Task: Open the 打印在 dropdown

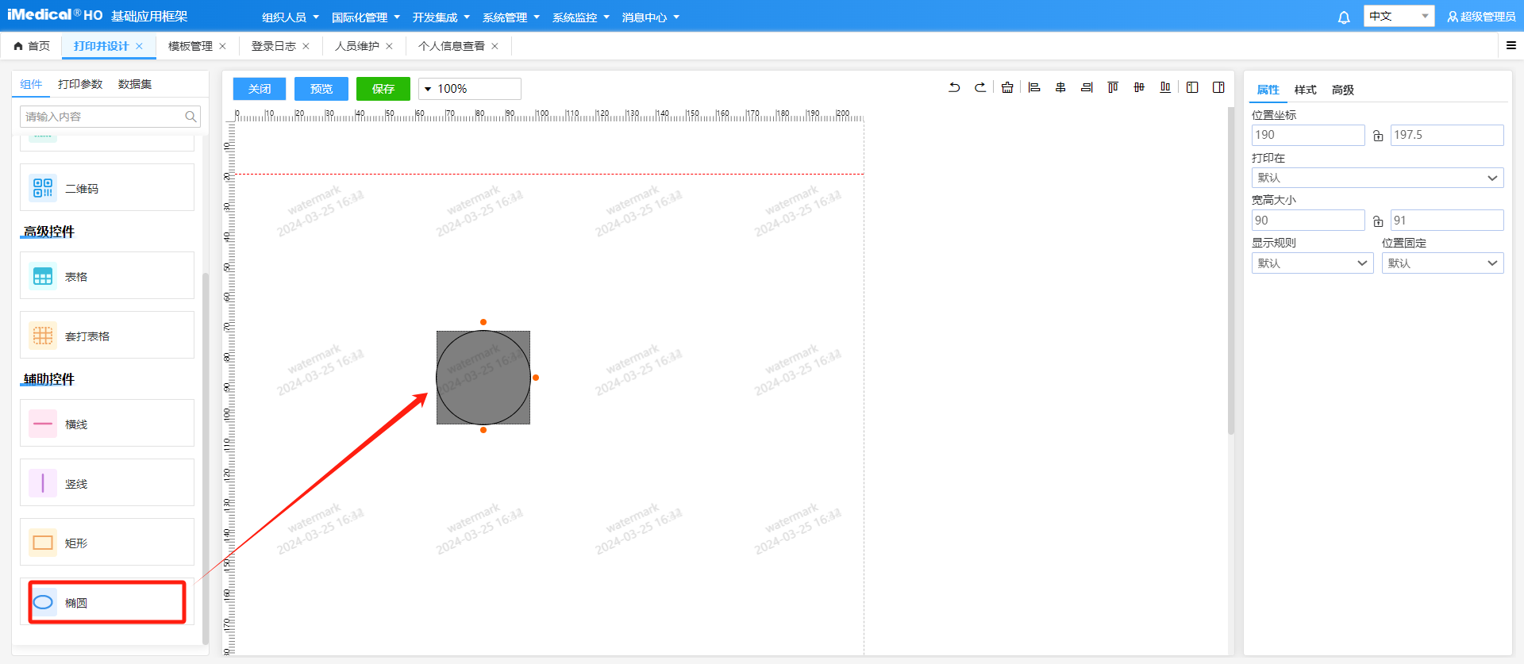Action: tap(1377, 178)
